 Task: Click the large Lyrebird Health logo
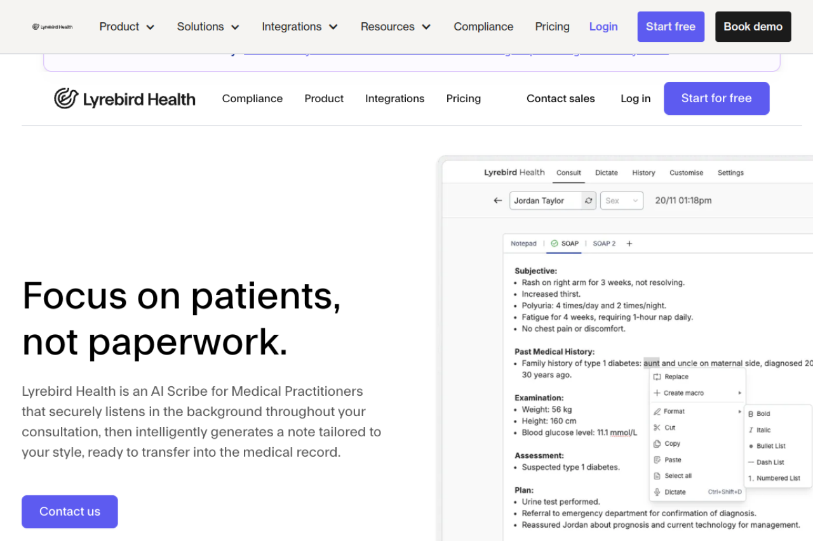coord(124,98)
